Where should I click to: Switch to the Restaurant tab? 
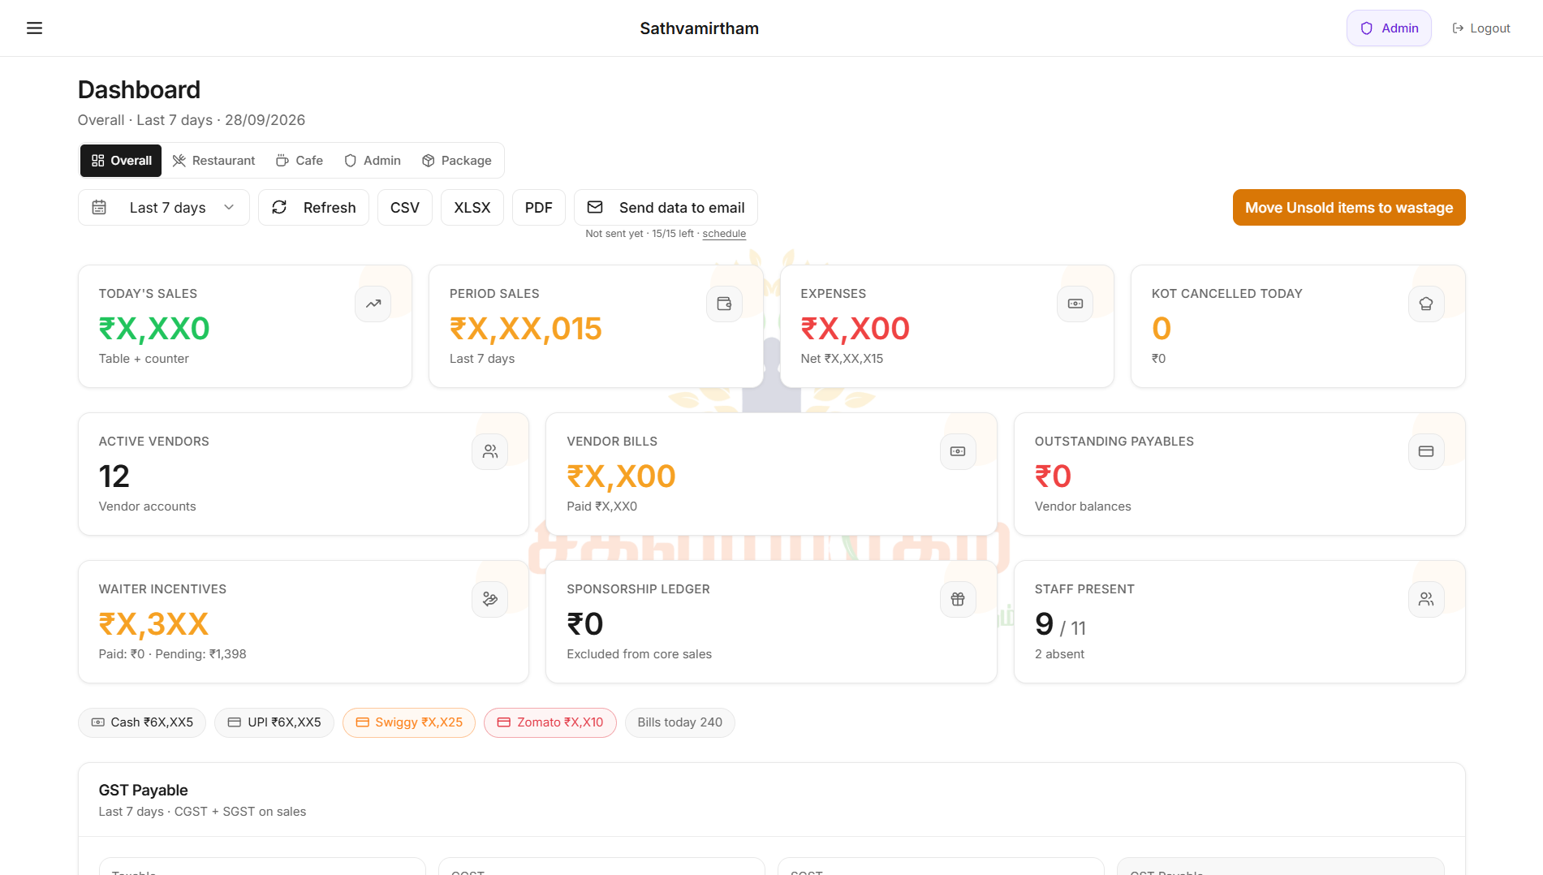pos(214,161)
